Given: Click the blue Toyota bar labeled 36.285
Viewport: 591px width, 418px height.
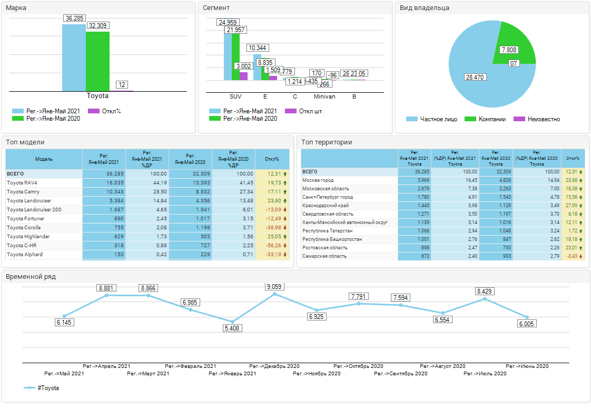Looking at the screenshot, I should pyautogui.click(x=74, y=58).
